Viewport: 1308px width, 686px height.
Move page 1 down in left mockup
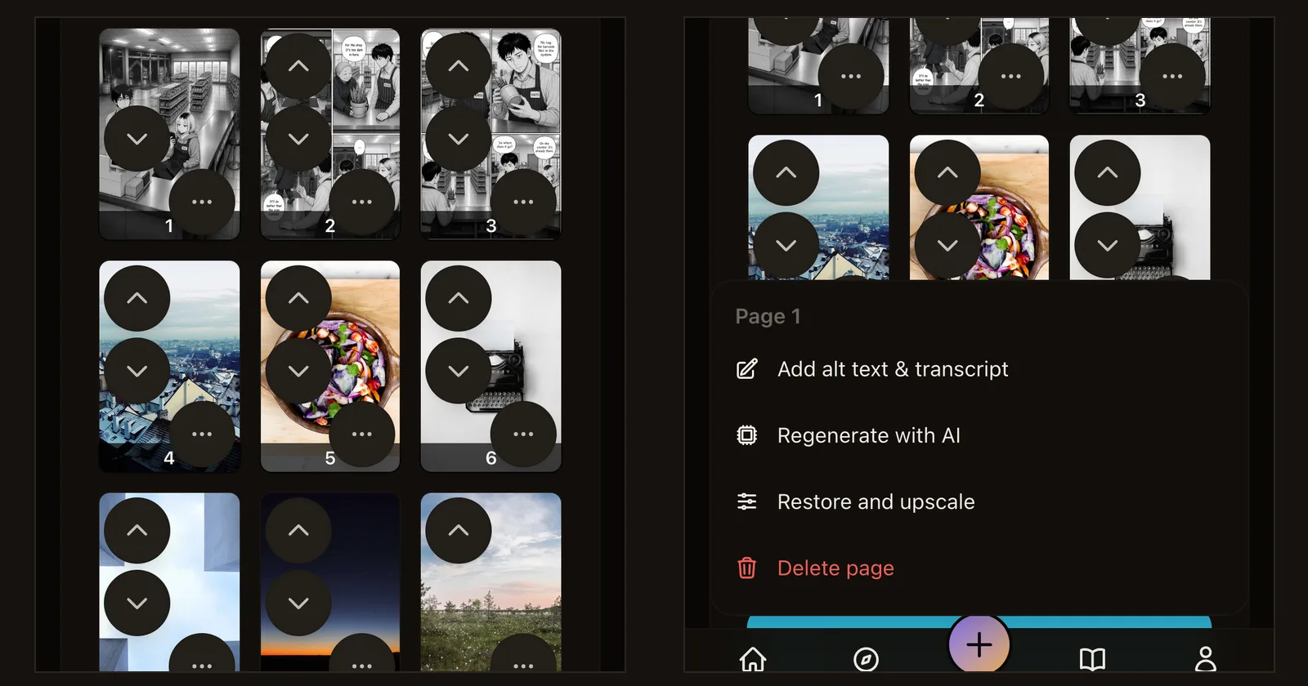tap(137, 139)
